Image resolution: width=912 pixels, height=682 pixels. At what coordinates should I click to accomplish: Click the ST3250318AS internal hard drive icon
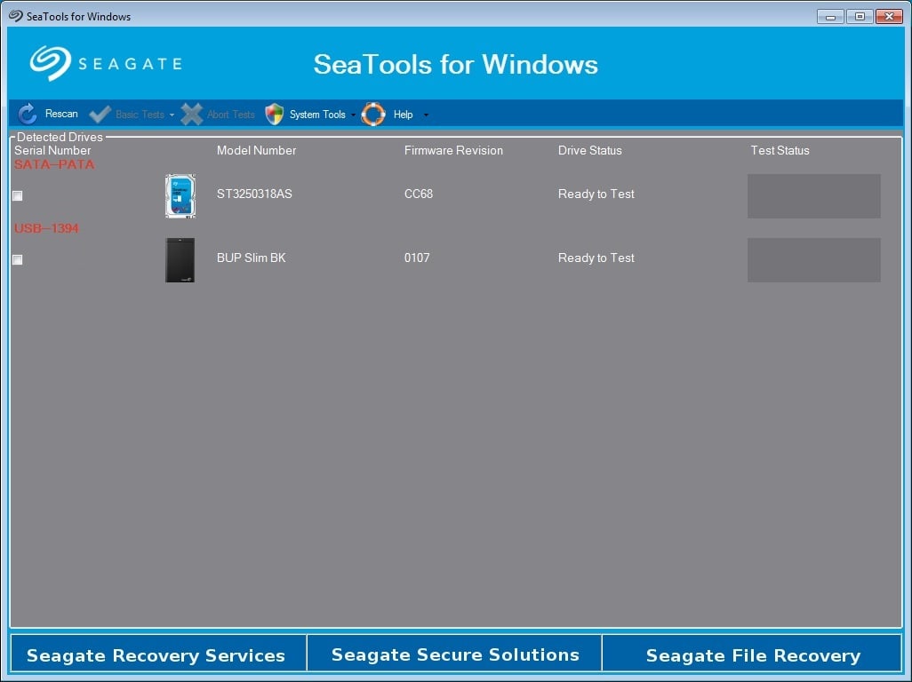[180, 195]
